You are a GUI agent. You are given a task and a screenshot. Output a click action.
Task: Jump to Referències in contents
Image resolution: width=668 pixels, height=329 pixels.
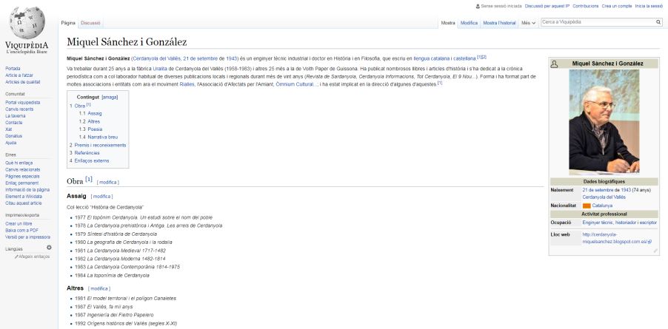pyautogui.click(x=87, y=153)
